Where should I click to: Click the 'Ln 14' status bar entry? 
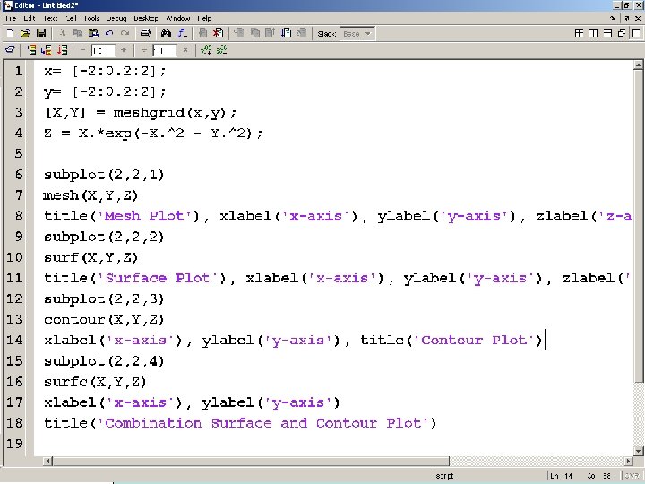pyautogui.click(x=562, y=476)
